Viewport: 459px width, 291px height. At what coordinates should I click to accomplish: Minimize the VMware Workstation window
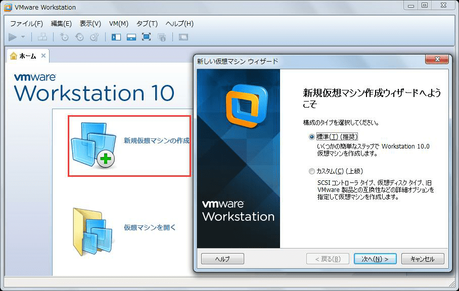point(411,5)
